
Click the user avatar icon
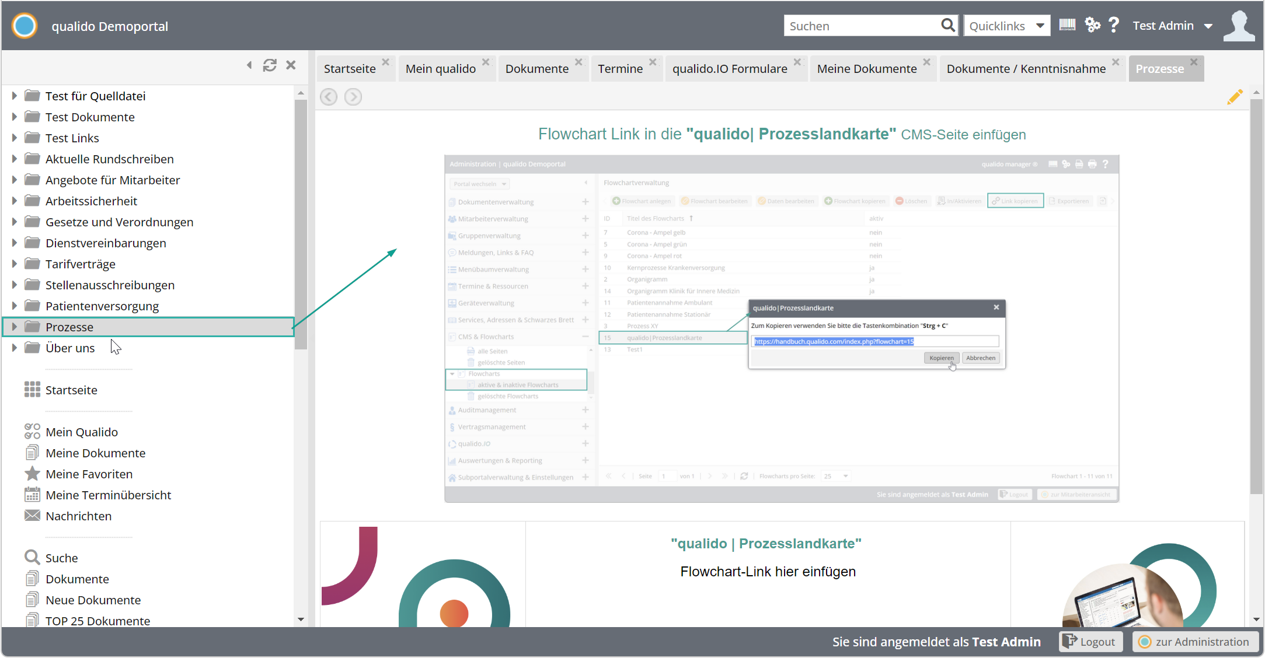pyautogui.click(x=1239, y=26)
